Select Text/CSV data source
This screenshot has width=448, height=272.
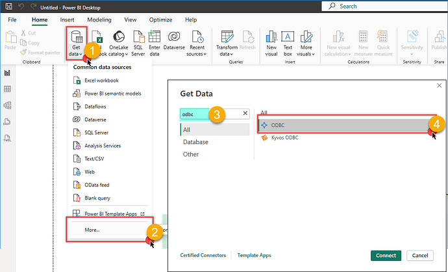pyautogui.click(x=110, y=158)
